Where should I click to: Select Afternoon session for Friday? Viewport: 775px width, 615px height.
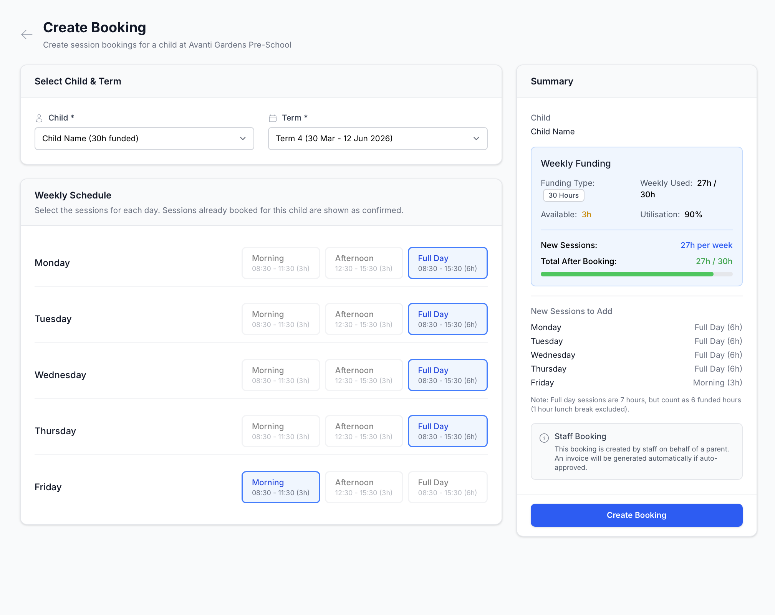coord(364,487)
